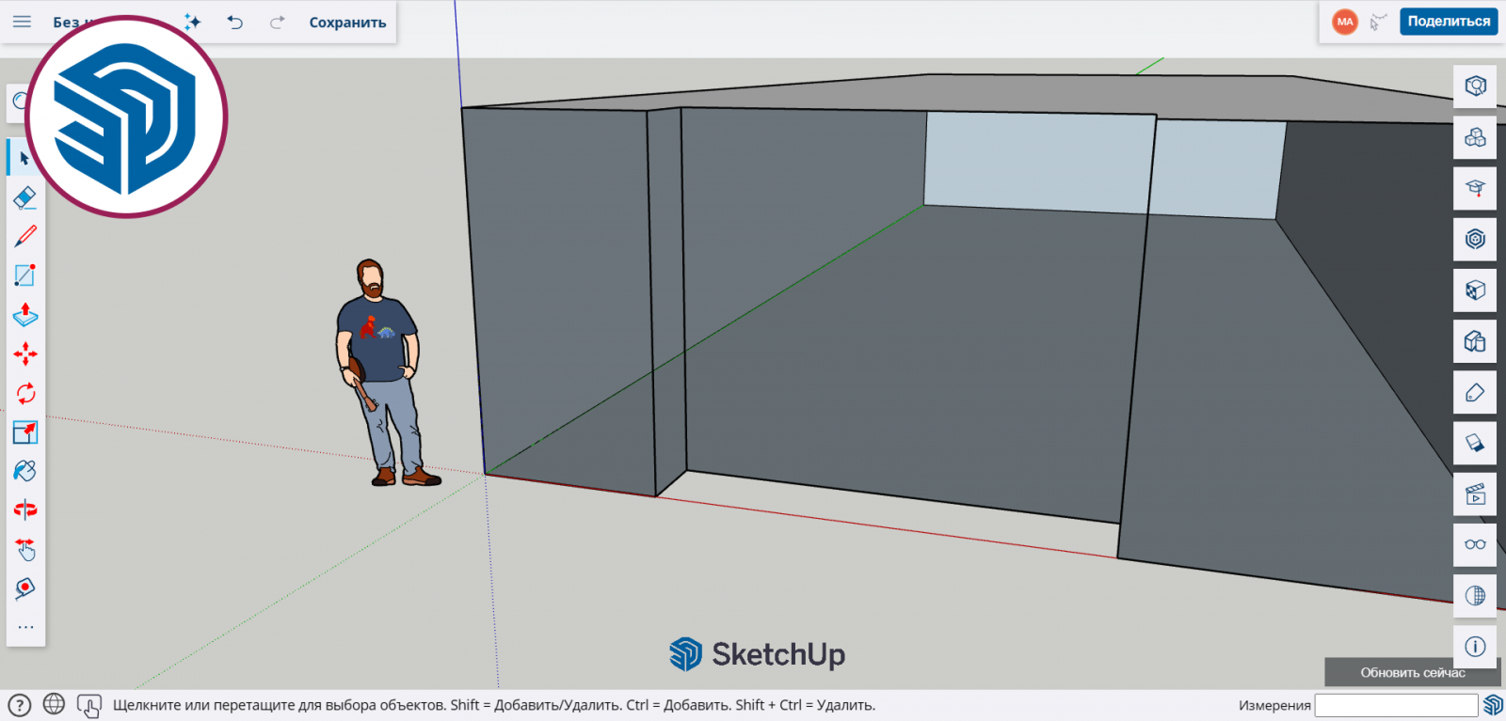Open the Materials panel

pyautogui.click(x=1475, y=290)
